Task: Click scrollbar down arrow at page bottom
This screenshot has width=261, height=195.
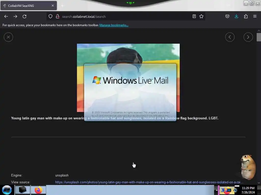Action: (259, 183)
